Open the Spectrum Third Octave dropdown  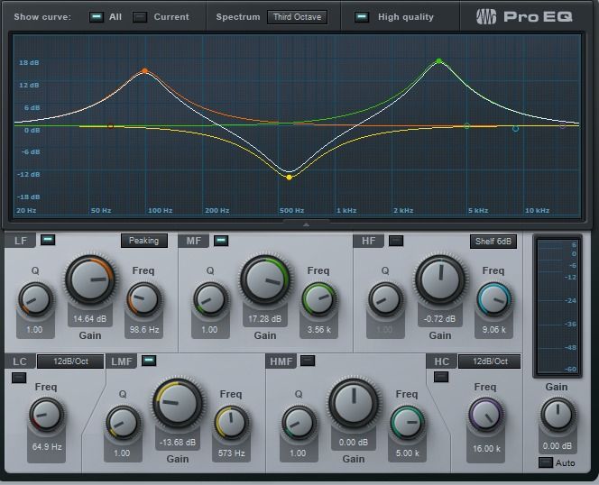(297, 17)
